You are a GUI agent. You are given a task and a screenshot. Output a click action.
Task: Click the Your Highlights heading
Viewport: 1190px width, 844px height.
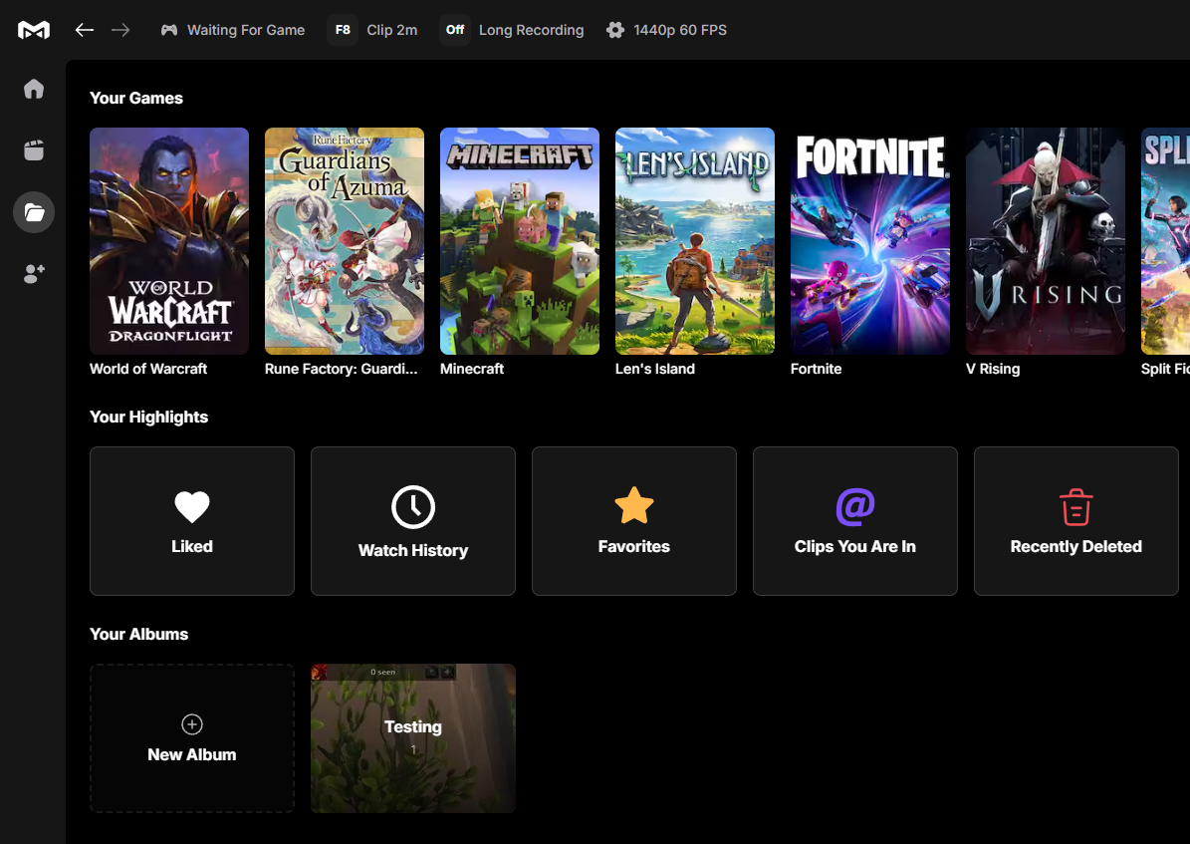tap(148, 418)
